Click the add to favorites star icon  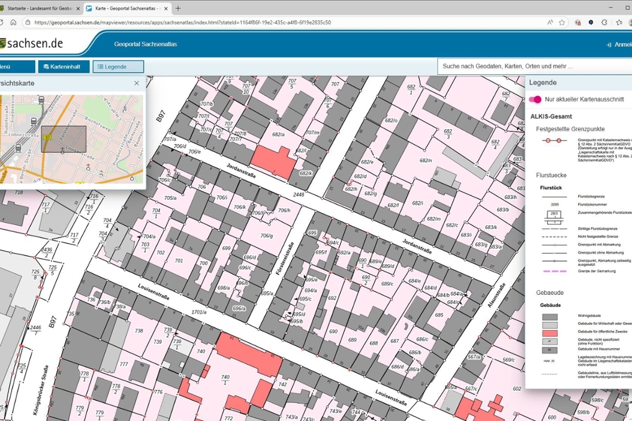pyautogui.click(x=562, y=22)
